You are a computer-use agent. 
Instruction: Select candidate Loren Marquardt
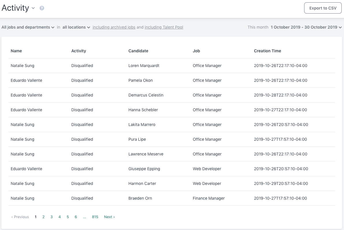[x=144, y=66]
